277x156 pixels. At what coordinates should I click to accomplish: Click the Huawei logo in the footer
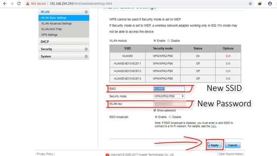tap(107, 155)
